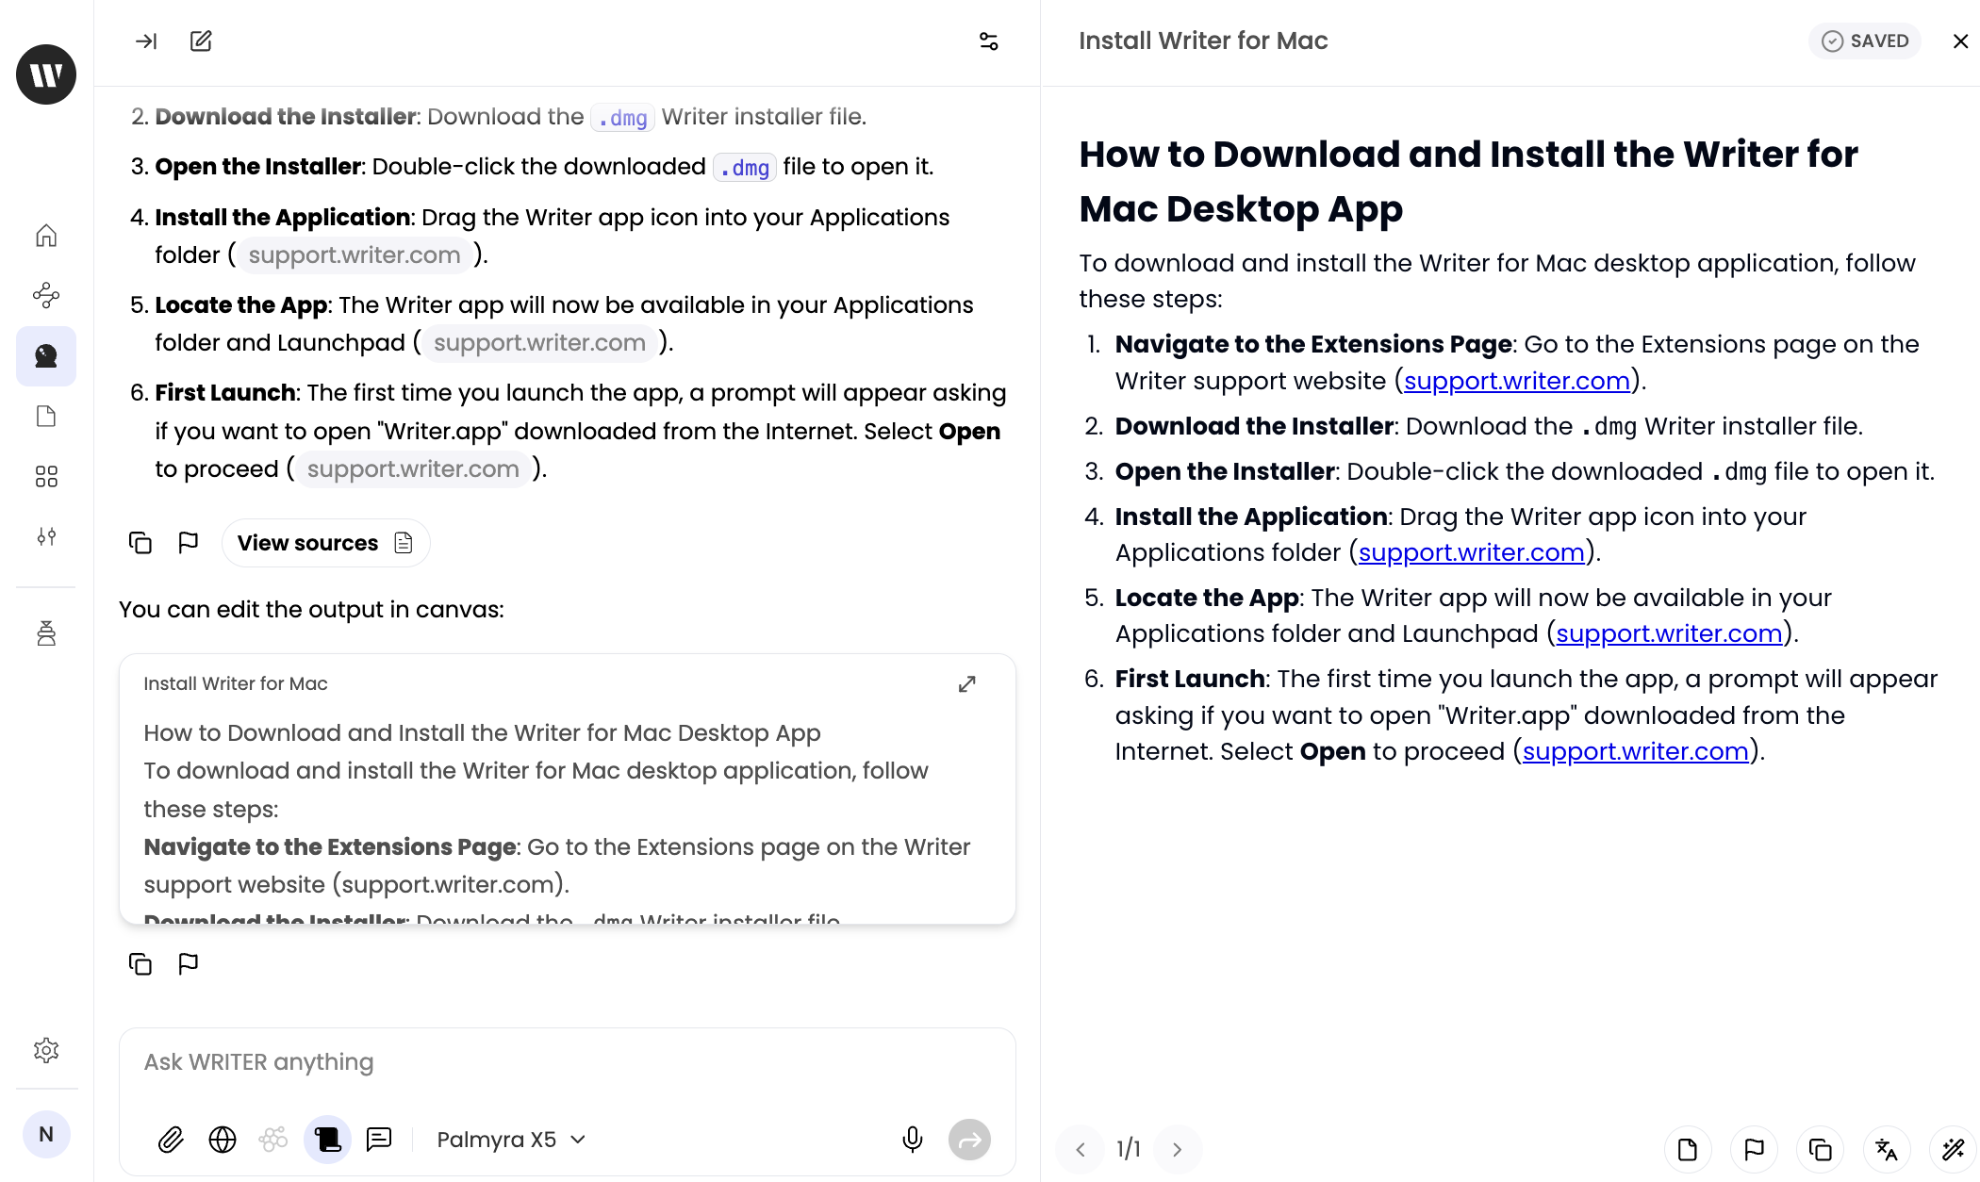The image size is (1980, 1182).
Task: Start voice input with microphone
Action: (912, 1140)
